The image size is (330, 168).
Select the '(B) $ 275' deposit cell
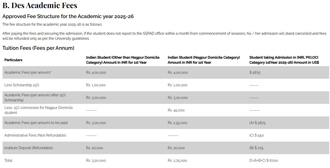click(256, 148)
